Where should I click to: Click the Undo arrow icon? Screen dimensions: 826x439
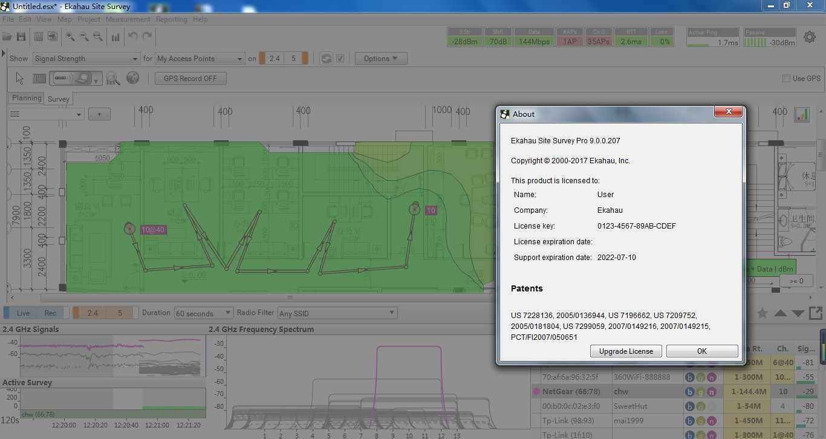[x=133, y=37]
